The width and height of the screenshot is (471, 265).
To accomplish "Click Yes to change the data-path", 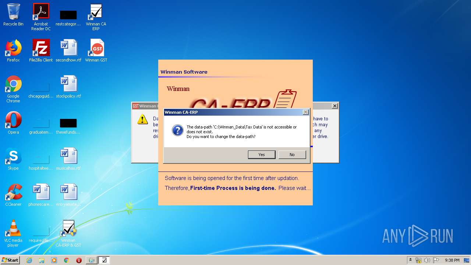I will pos(262,155).
